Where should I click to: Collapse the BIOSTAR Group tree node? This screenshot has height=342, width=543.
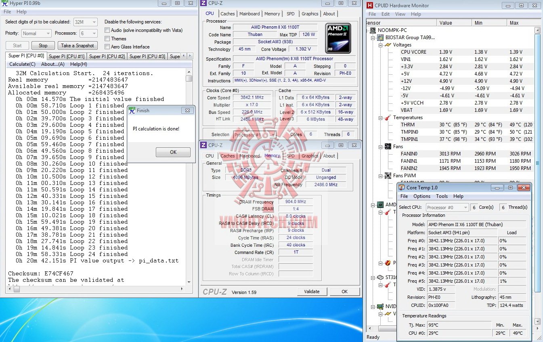click(372, 38)
